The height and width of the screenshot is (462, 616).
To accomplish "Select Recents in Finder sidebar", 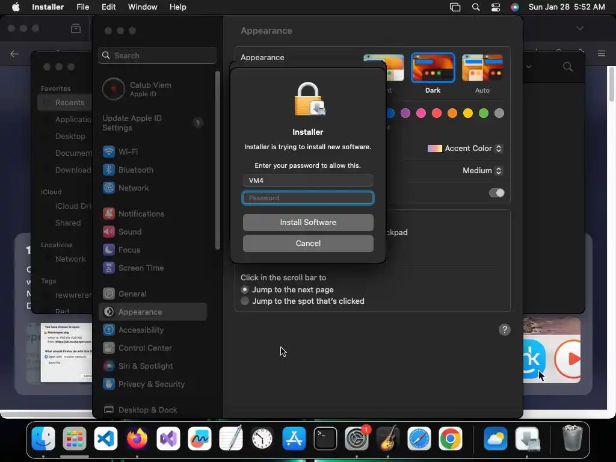I will coord(65,102).
